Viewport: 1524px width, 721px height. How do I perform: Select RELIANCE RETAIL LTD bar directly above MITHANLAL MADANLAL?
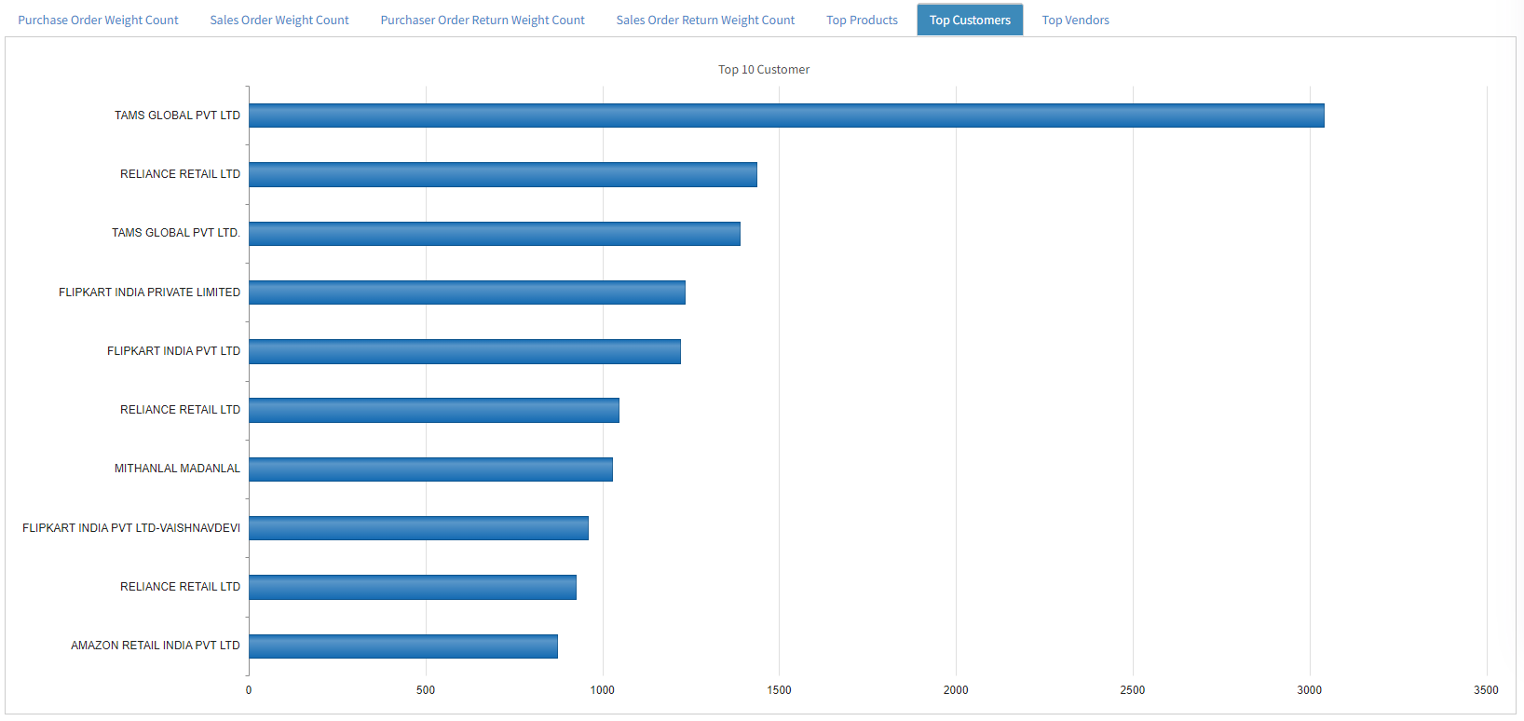(434, 410)
